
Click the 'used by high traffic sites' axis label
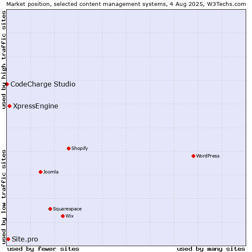[3, 60]
